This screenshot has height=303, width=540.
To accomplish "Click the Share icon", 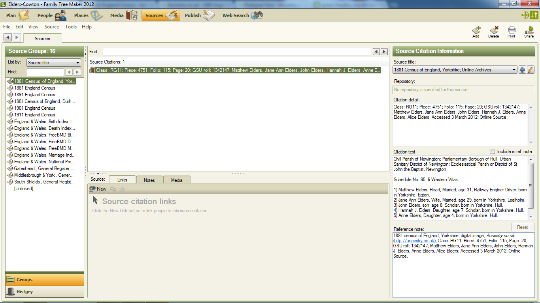I will click(529, 32).
